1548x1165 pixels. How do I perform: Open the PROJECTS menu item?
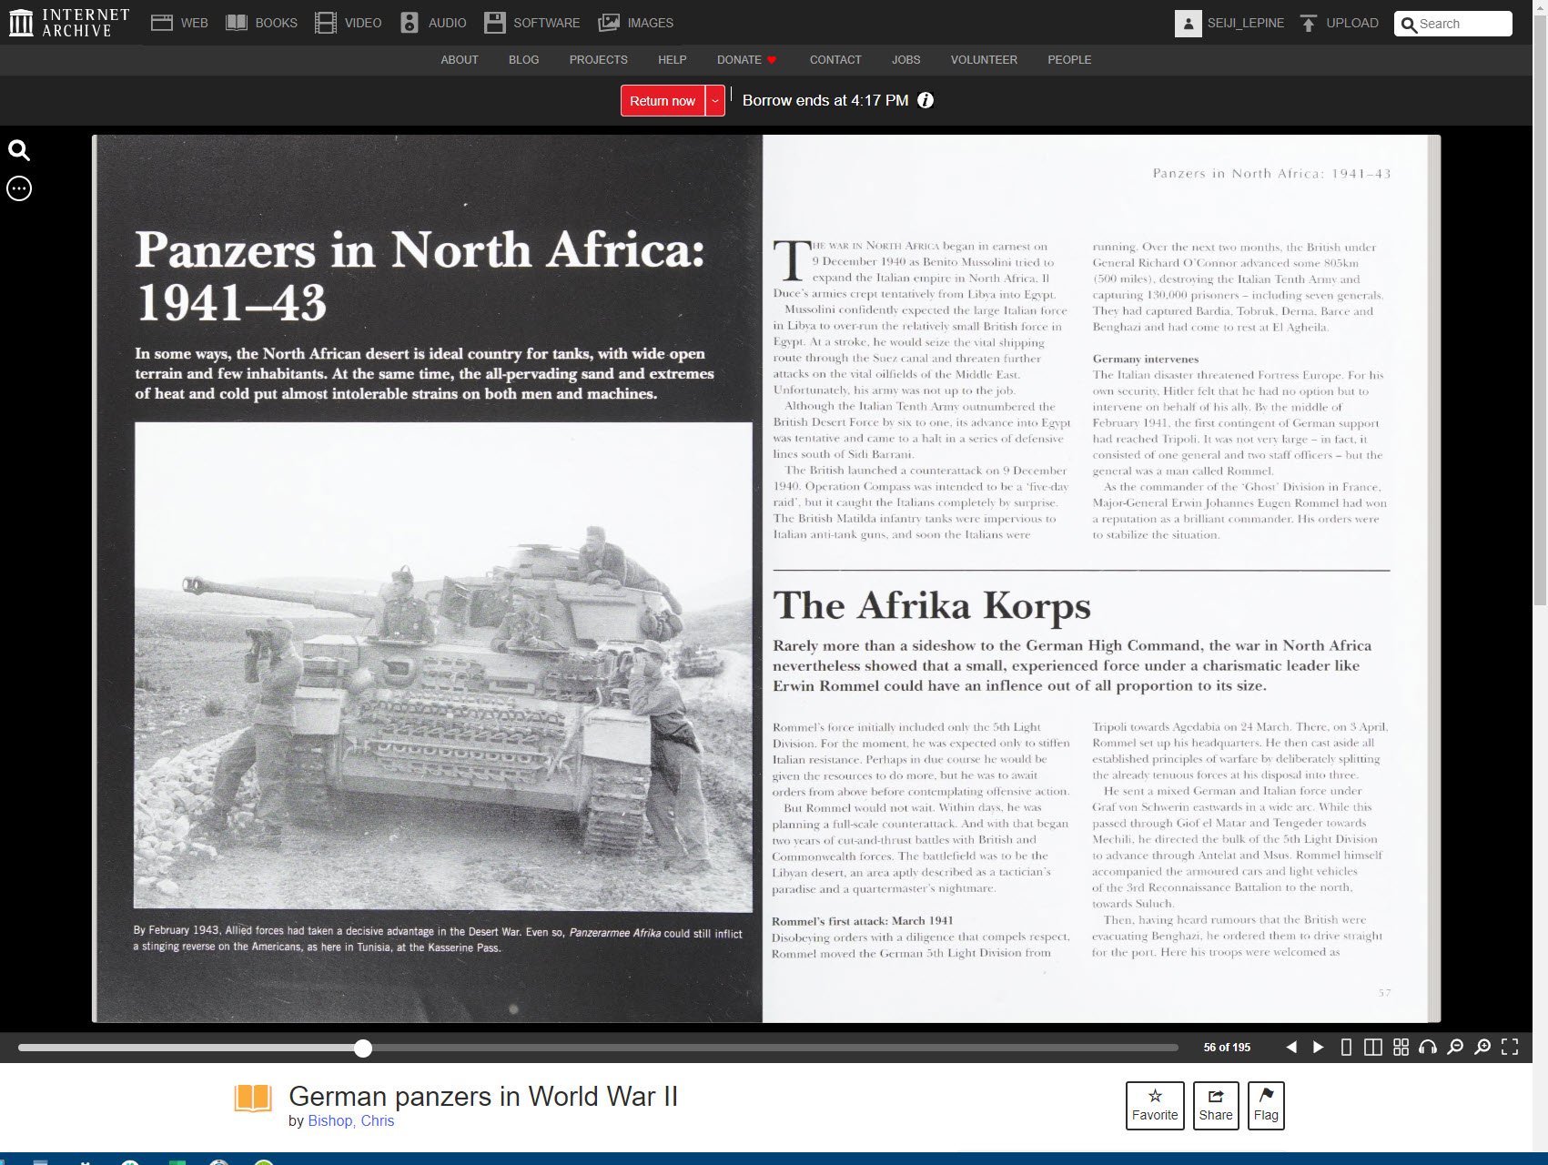click(598, 60)
